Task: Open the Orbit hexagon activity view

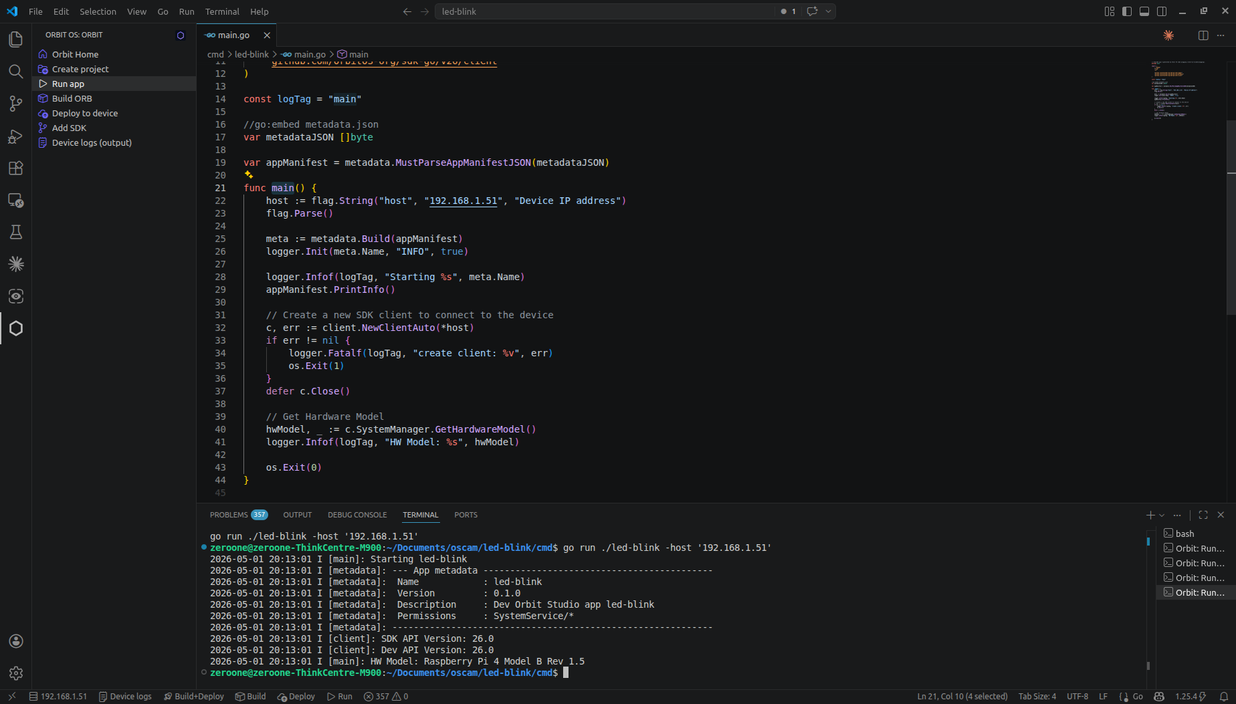Action: (15, 328)
